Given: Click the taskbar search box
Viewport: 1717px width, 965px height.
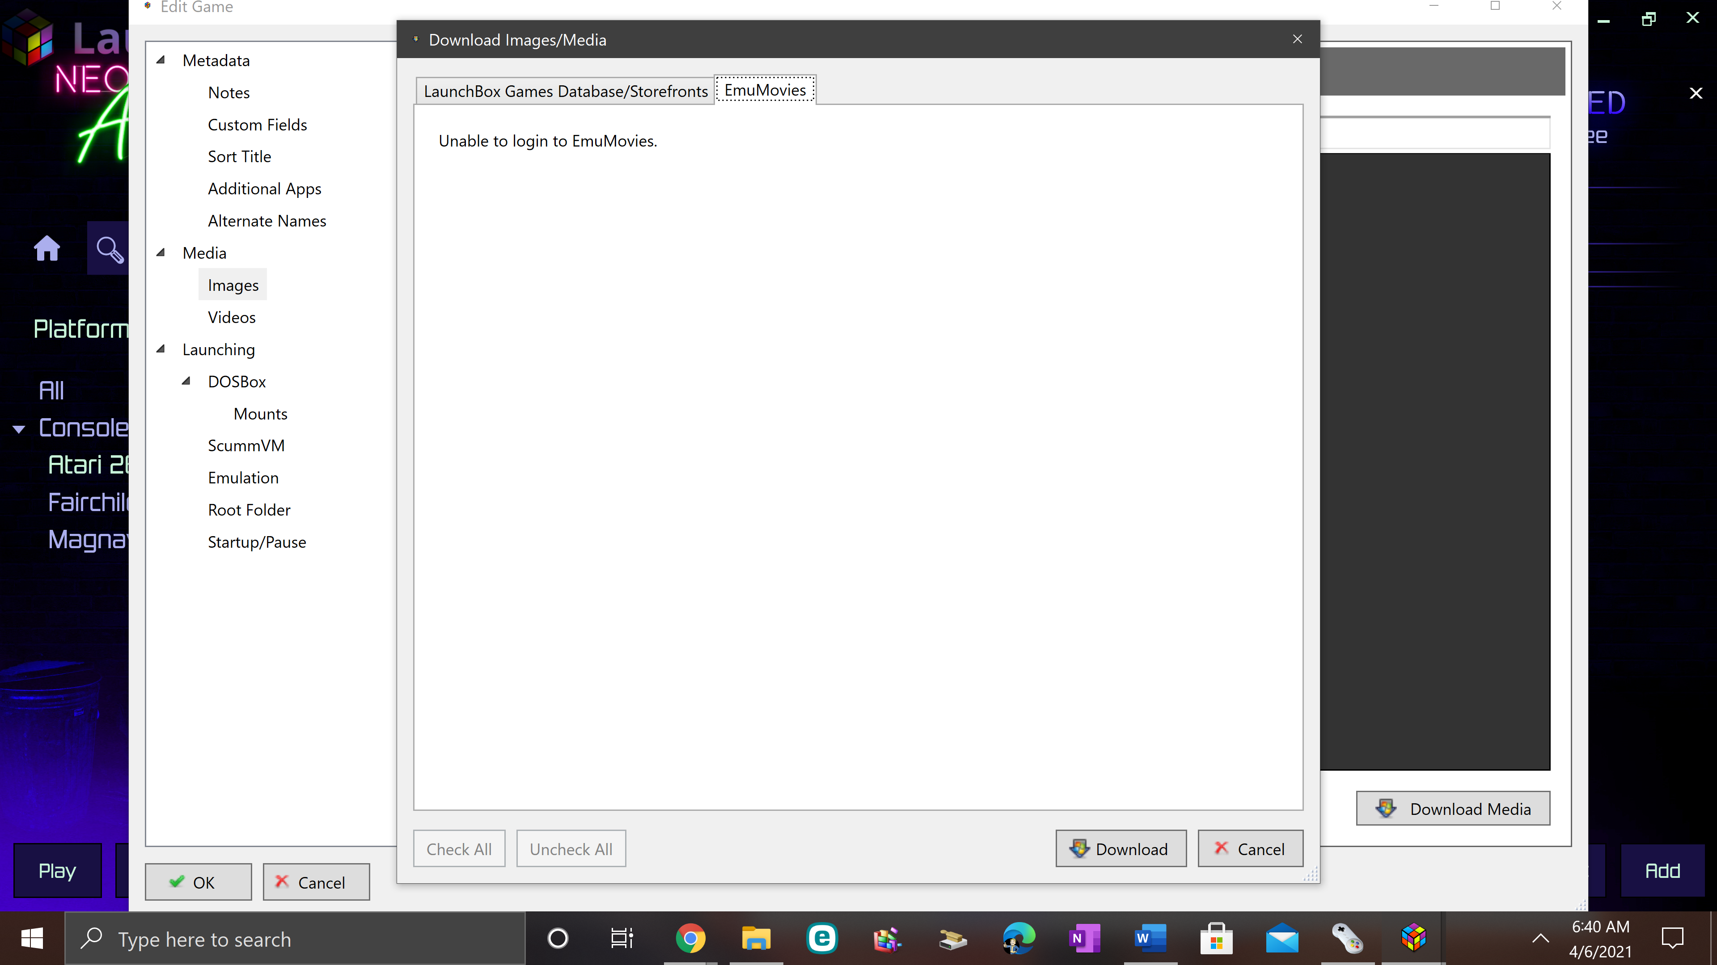Looking at the screenshot, I should [295, 938].
